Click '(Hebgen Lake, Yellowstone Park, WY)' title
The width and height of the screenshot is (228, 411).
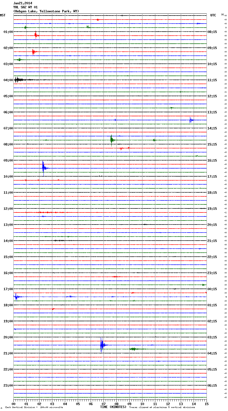coord(46,11)
